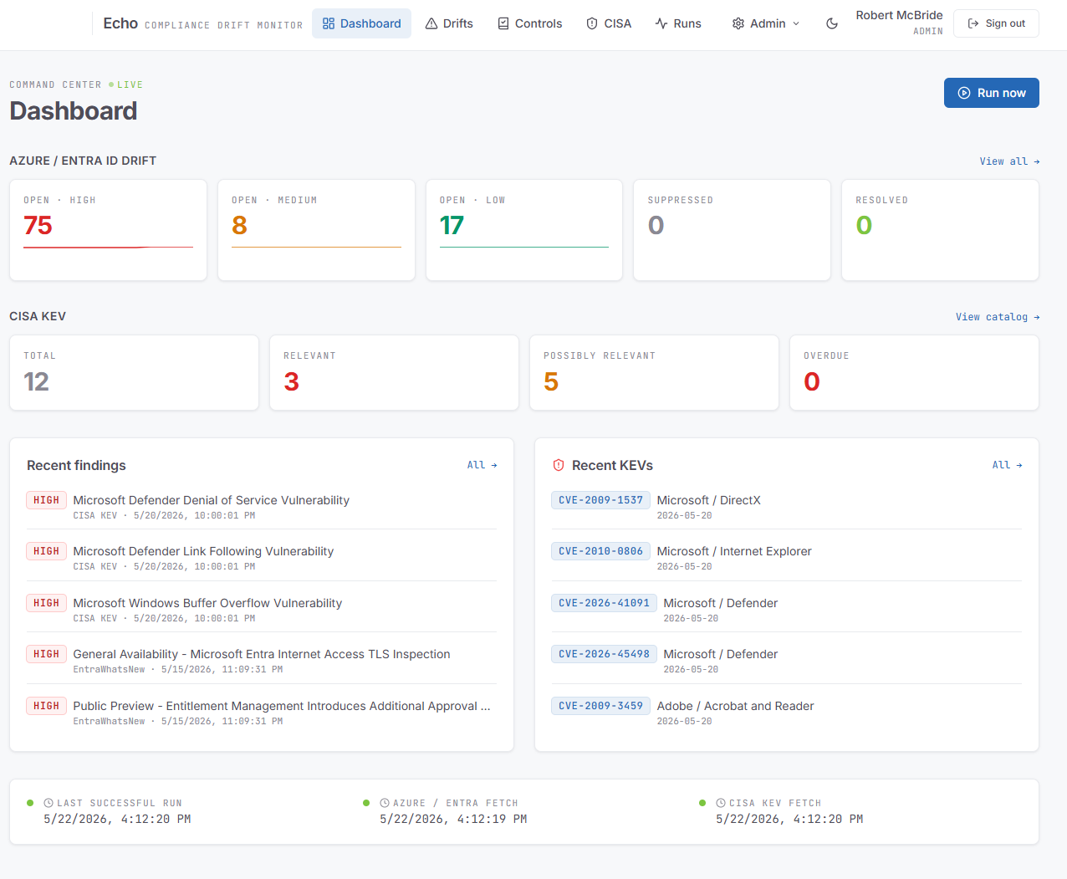Viewport: 1067px width, 879px height.
Task: Click clock icon beside CISA KEV Fetch
Action: (x=721, y=803)
